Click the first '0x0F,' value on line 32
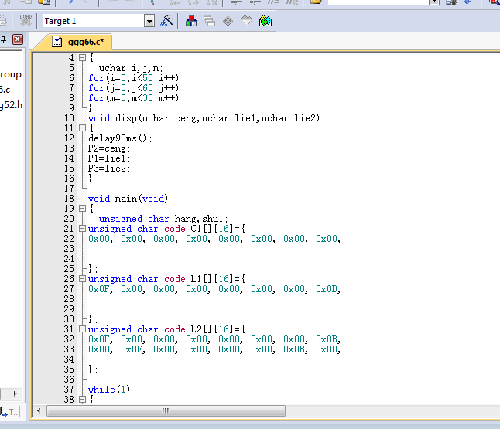 pyautogui.click(x=101, y=339)
